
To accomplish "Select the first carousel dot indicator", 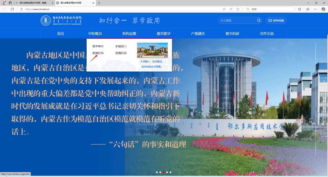I will 157,172.
